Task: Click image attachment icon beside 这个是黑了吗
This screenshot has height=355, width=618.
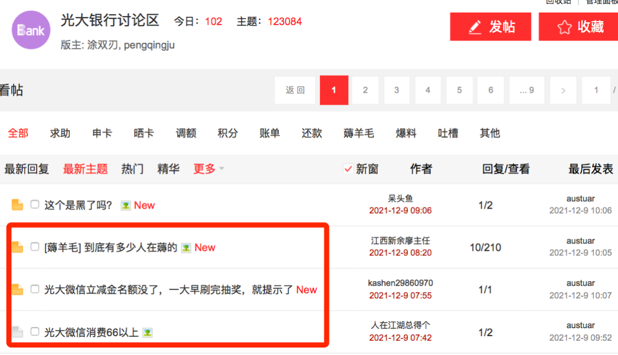Action: [x=126, y=205]
